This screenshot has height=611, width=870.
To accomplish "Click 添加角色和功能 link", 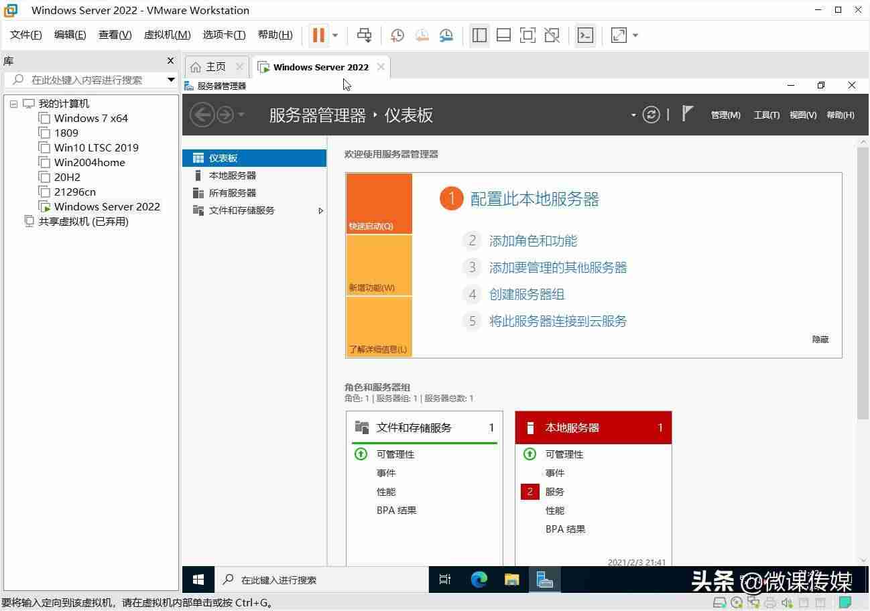I will click(x=533, y=241).
